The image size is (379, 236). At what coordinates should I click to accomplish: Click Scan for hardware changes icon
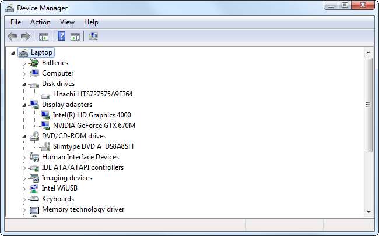pos(93,36)
